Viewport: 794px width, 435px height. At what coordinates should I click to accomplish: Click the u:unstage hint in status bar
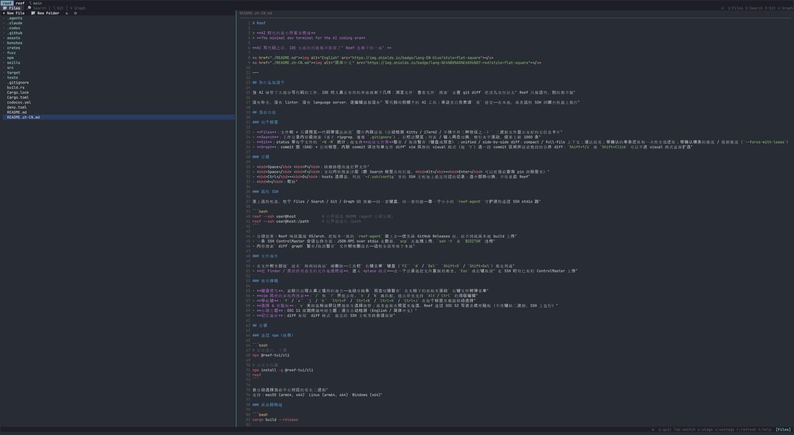(x=725, y=430)
